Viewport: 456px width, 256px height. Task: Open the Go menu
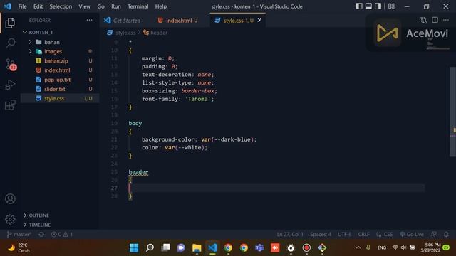click(100, 6)
